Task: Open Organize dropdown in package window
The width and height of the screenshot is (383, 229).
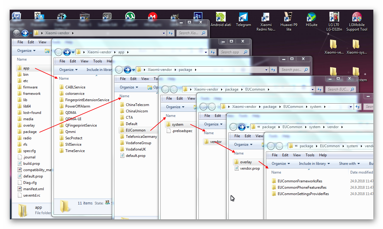Action: (x=129, y=87)
